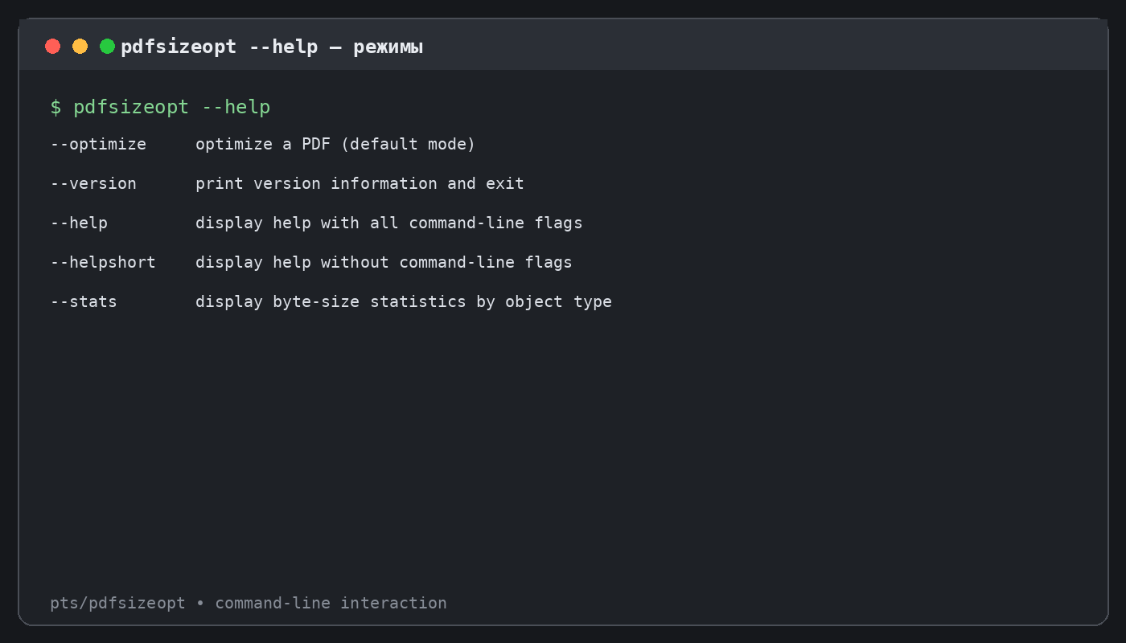This screenshot has height=643, width=1126.
Task: Click the 'optimize a PDF (default mode)' description
Action: pos(335,144)
